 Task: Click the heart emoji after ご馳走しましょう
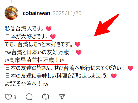[114, 76]
